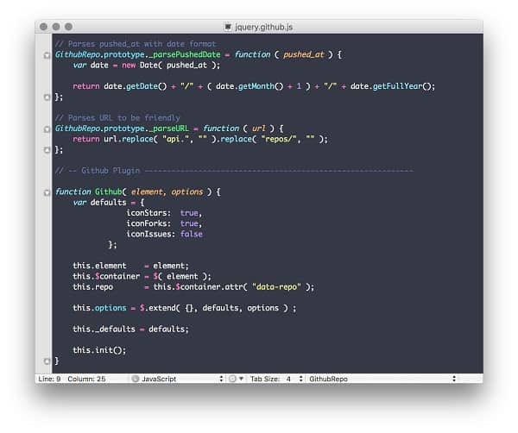Collapse the _parsePushedDate function fold marker
Image resolution: width=518 pixels, height=433 pixels.
(47, 55)
